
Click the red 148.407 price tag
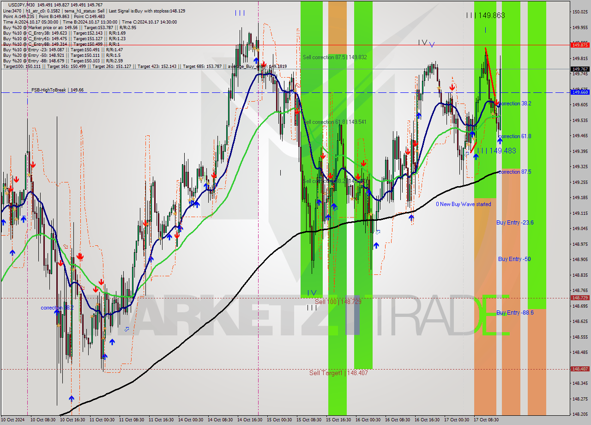[x=580, y=369]
